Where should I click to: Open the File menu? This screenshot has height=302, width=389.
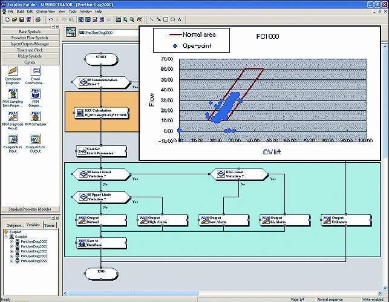point(11,11)
